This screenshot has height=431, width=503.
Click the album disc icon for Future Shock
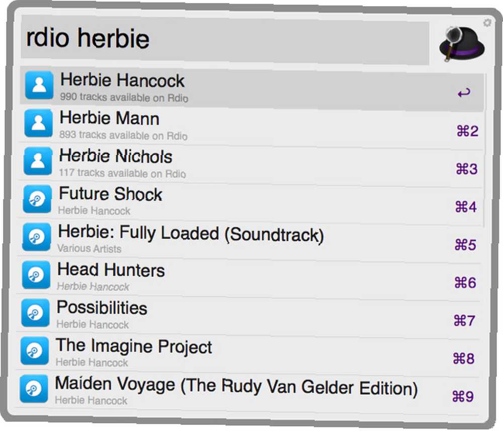[x=37, y=199]
